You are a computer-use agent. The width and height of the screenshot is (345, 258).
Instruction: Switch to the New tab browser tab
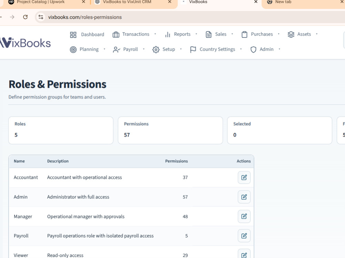click(283, 2)
